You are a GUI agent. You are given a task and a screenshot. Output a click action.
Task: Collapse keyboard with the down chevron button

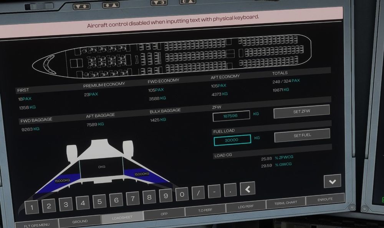pos(332,181)
